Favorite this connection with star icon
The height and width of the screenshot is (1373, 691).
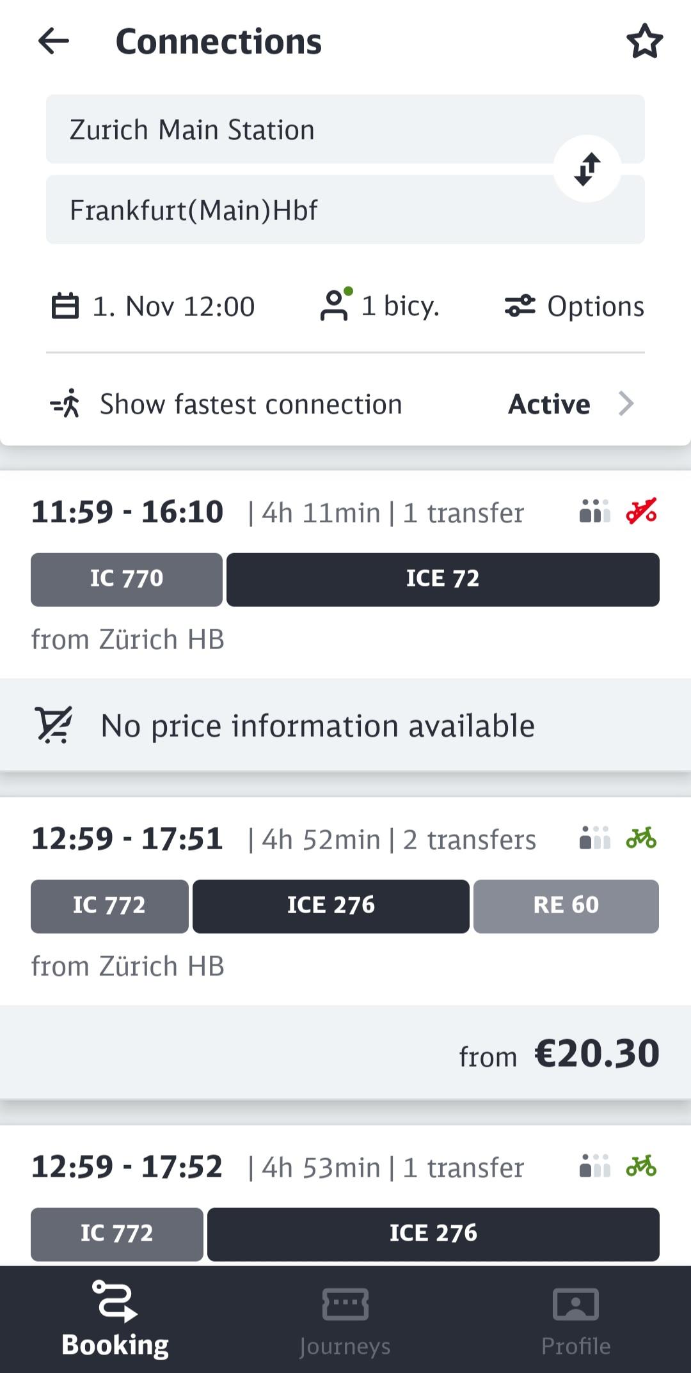coord(644,42)
